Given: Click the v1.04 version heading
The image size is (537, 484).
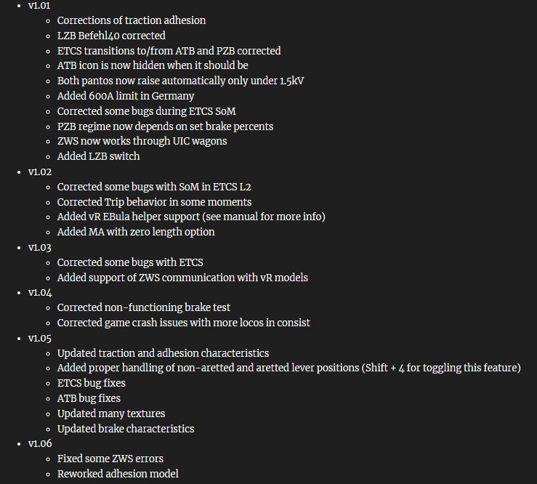Looking at the screenshot, I should pyautogui.click(x=40, y=292).
